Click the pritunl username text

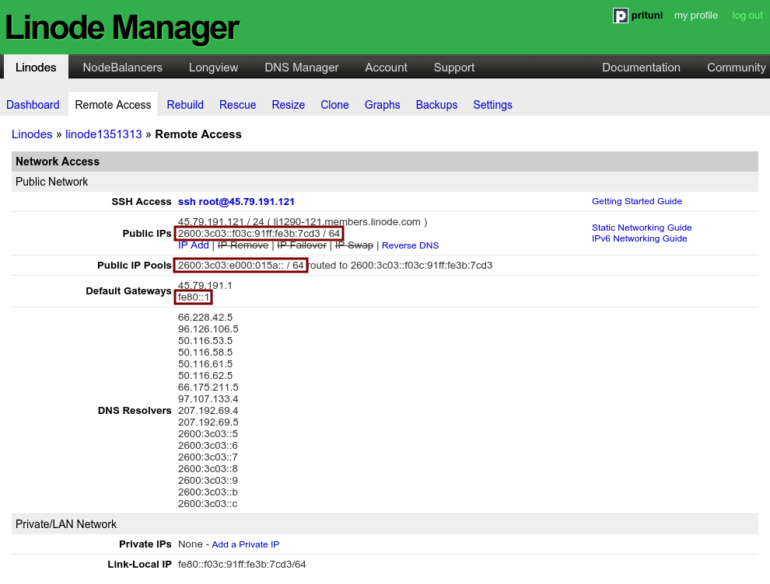pos(647,16)
